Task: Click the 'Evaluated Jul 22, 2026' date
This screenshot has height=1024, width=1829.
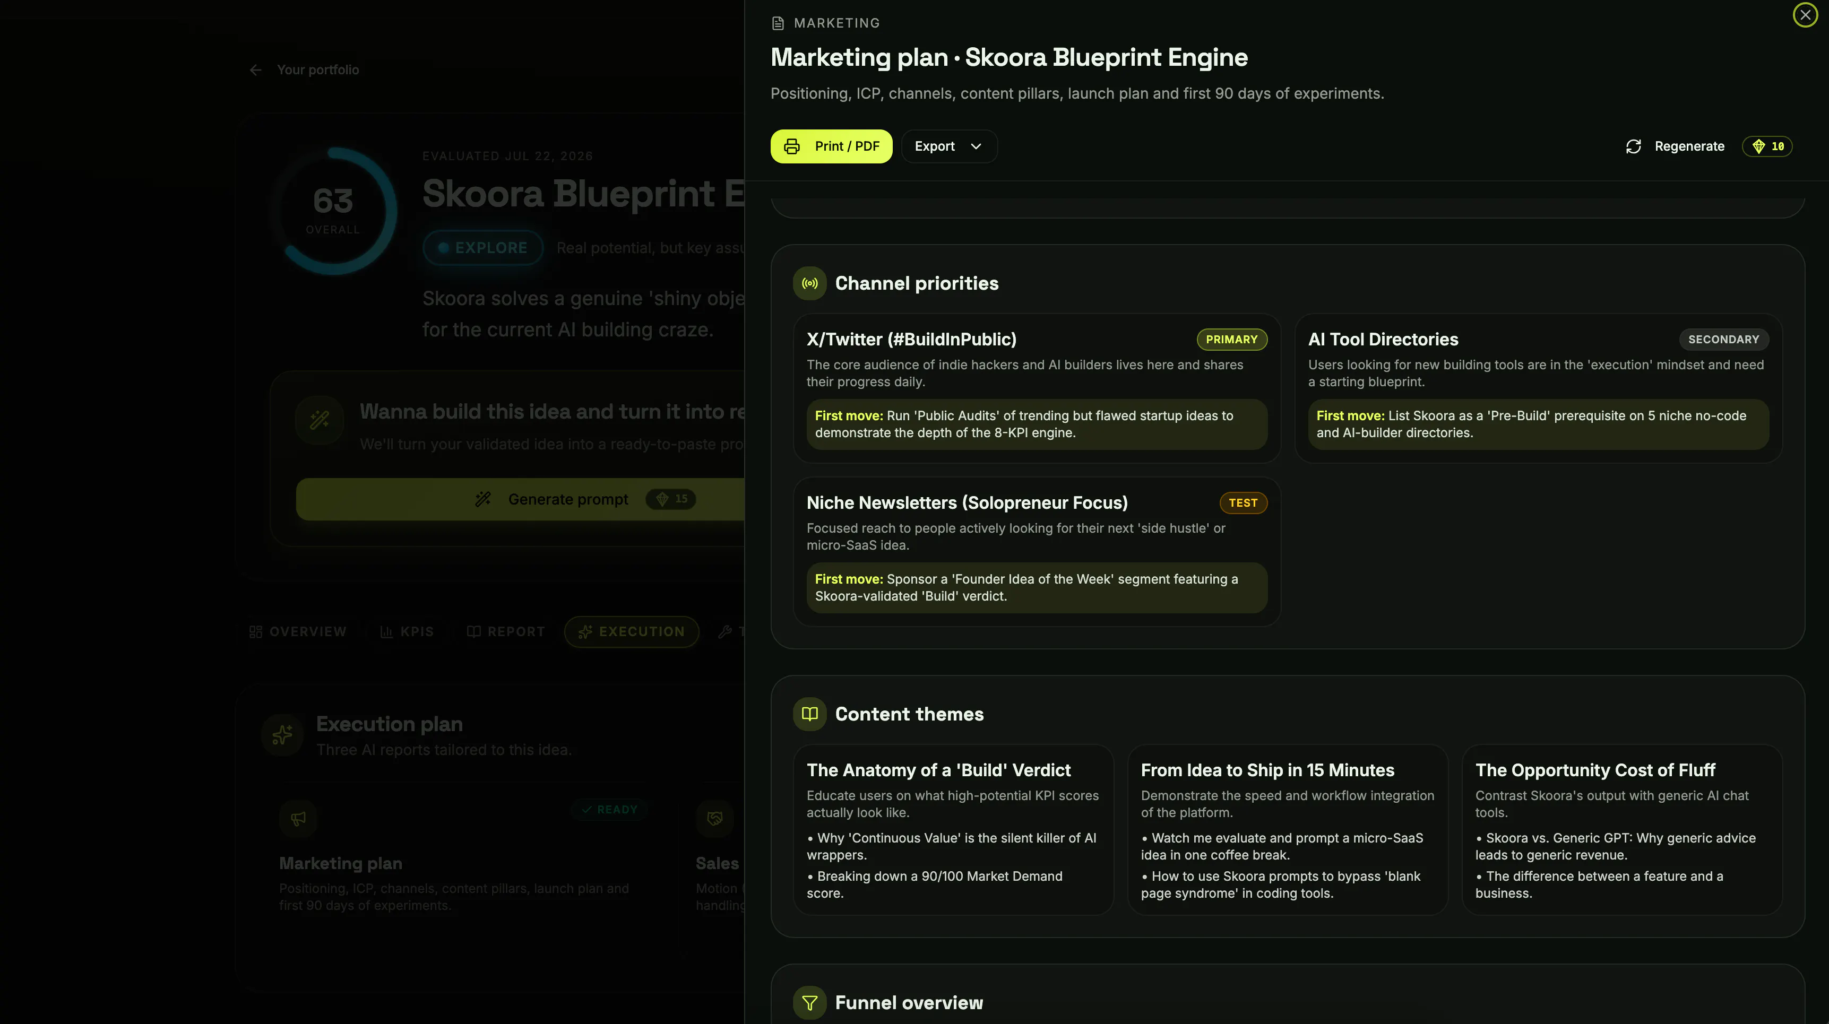Action: tap(507, 156)
